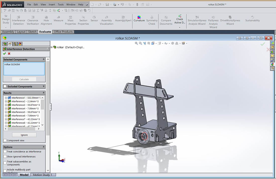Switch to Sketch ribbon tab
Viewport: 276px width, 179px height.
pos(32,32)
